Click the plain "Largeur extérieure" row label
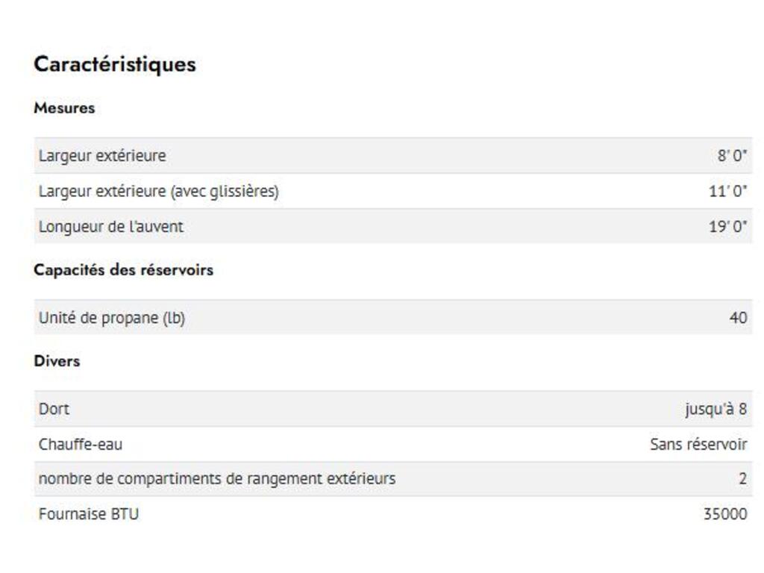This screenshot has width=764, height=573. (x=102, y=156)
